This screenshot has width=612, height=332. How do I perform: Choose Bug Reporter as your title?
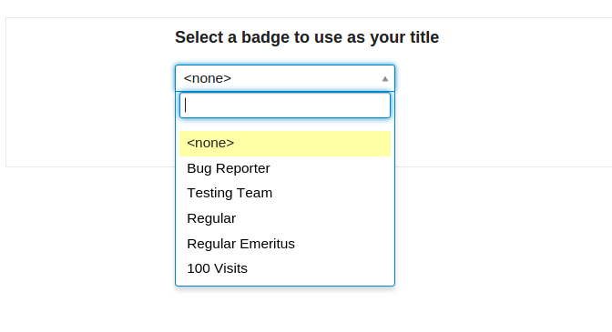click(285, 168)
